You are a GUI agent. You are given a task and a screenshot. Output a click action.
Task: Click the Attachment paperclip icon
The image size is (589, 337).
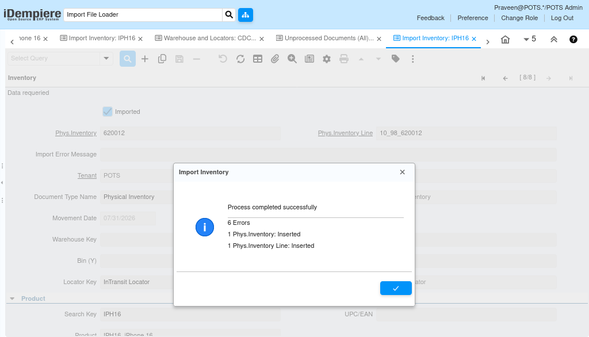pos(275,59)
